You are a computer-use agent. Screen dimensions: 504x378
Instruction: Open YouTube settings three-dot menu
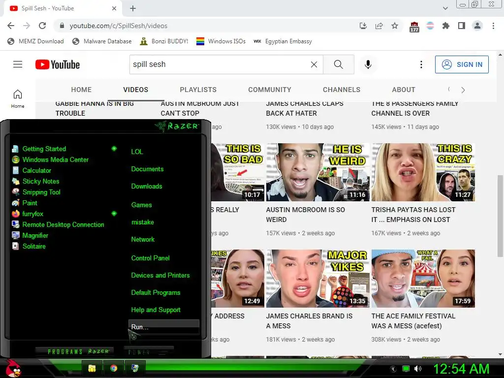click(421, 64)
